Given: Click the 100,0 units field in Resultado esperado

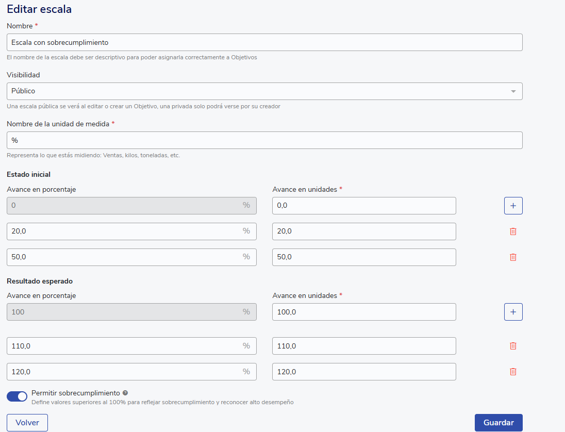Looking at the screenshot, I should tap(364, 312).
